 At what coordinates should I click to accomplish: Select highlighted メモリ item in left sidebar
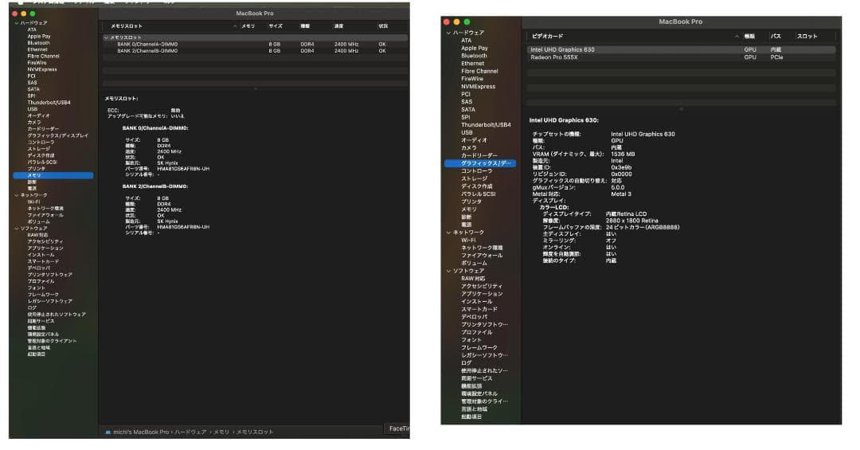pyautogui.click(x=53, y=175)
